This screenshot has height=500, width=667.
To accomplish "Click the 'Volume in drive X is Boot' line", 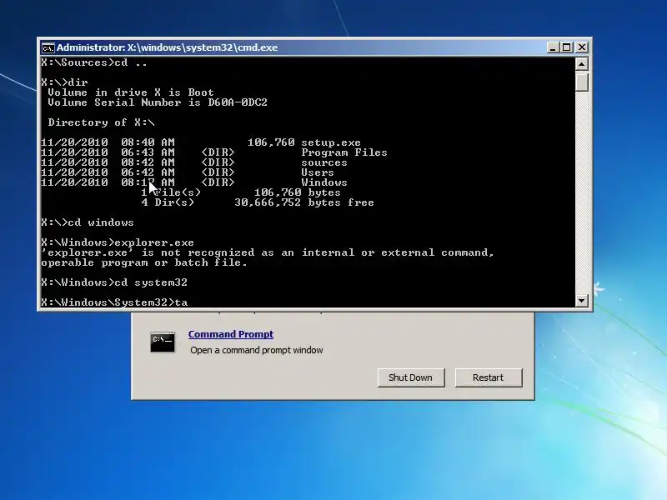I will point(131,92).
